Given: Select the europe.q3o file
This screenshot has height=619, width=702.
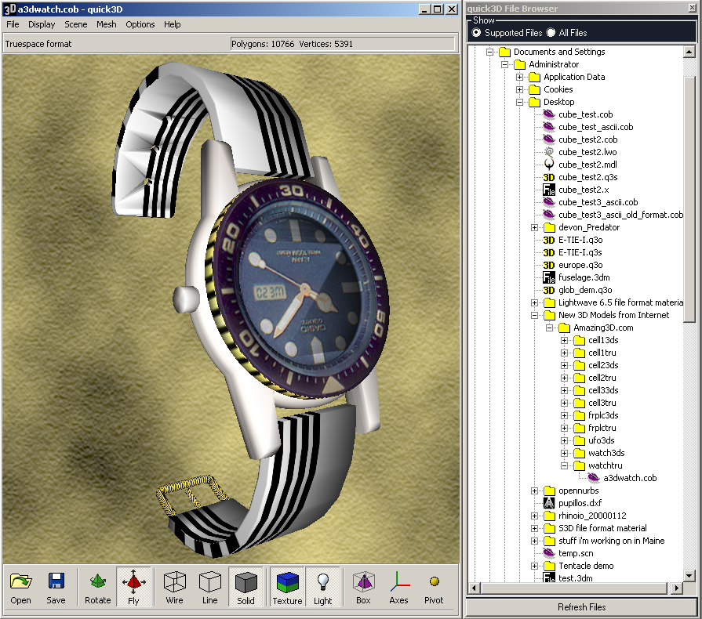Looking at the screenshot, I should pyautogui.click(x=580, y=265).
